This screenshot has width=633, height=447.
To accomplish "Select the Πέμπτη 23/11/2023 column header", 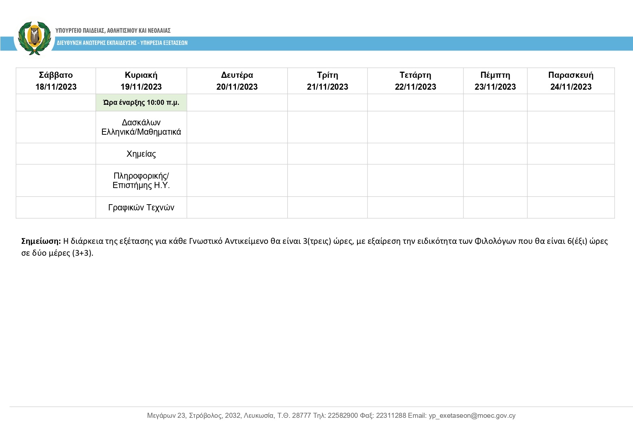I will pyautogui.click(x=495, y=81).
